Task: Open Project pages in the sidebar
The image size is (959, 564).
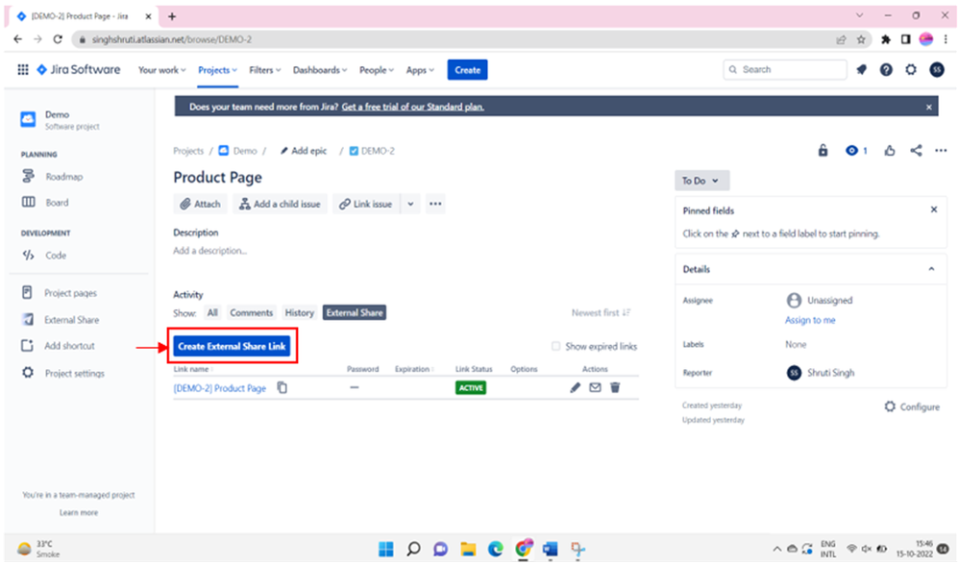Action: coord(70,293)
